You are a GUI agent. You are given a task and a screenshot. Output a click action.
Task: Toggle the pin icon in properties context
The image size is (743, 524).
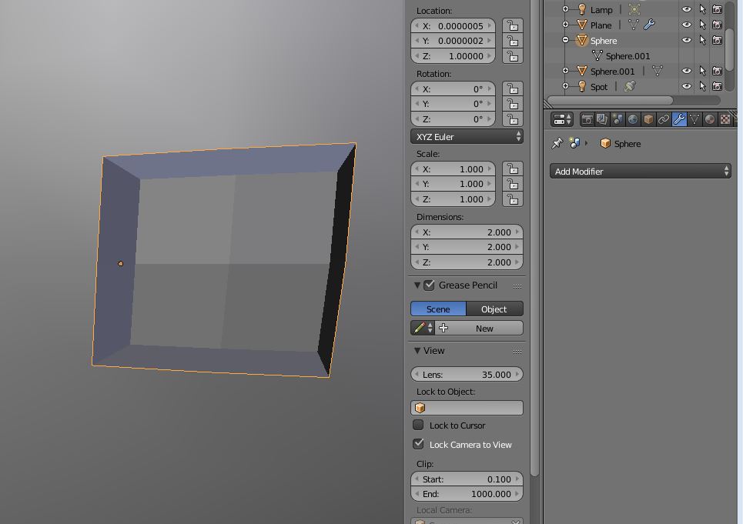point(557,143)
